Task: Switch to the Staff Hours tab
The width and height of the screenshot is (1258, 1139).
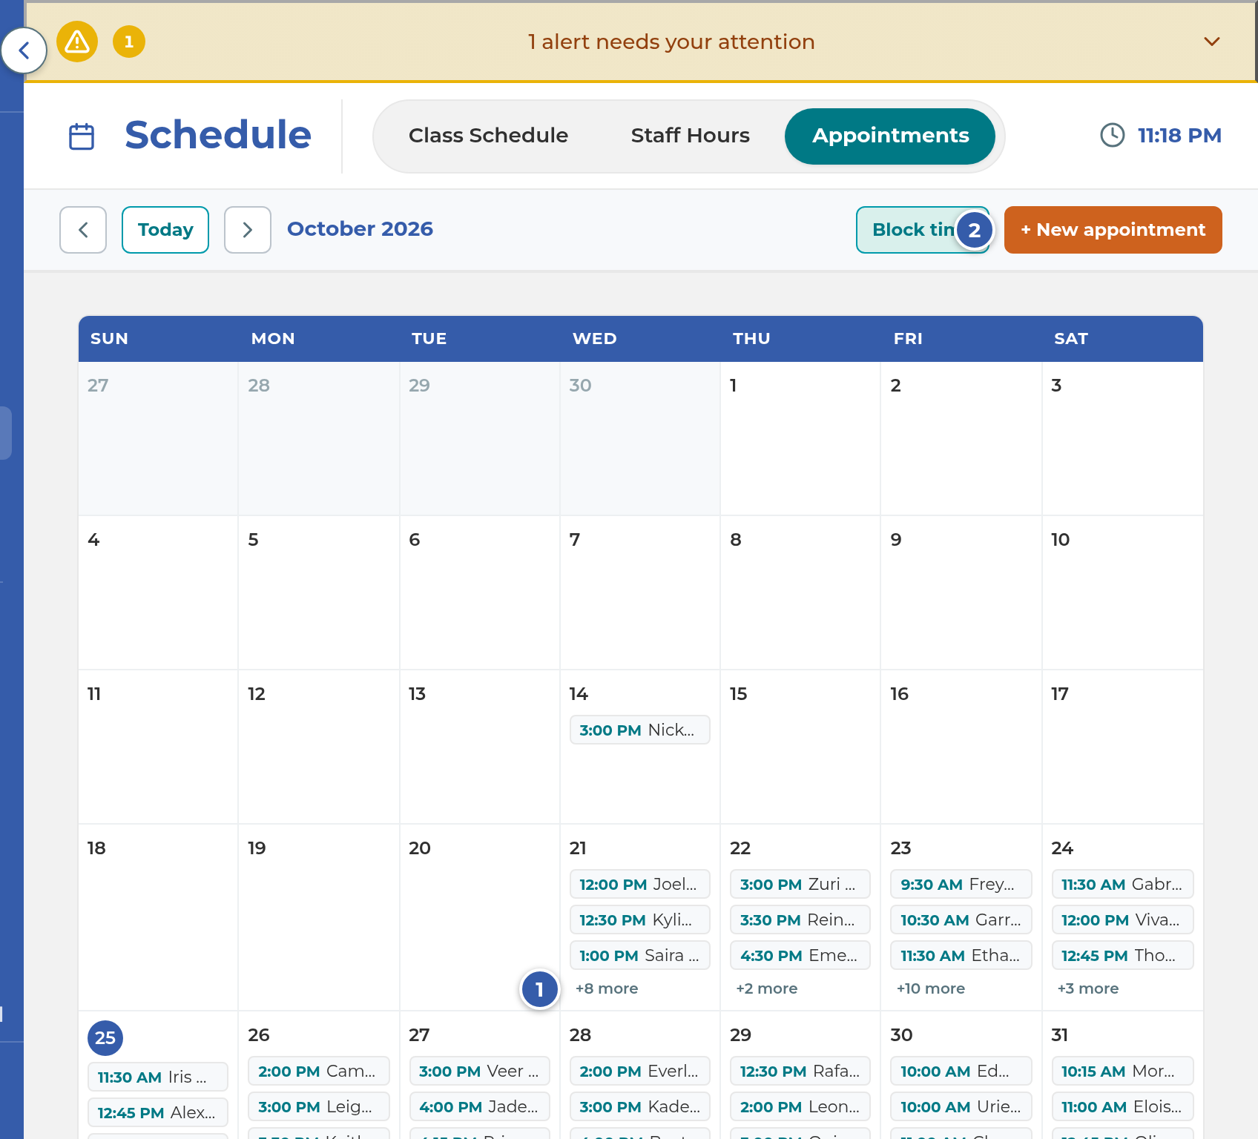Action: coord(690,136)
